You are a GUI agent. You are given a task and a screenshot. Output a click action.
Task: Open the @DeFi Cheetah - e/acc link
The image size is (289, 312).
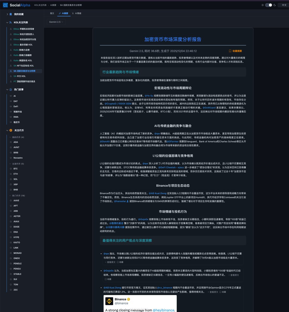[x=171, y=167]
